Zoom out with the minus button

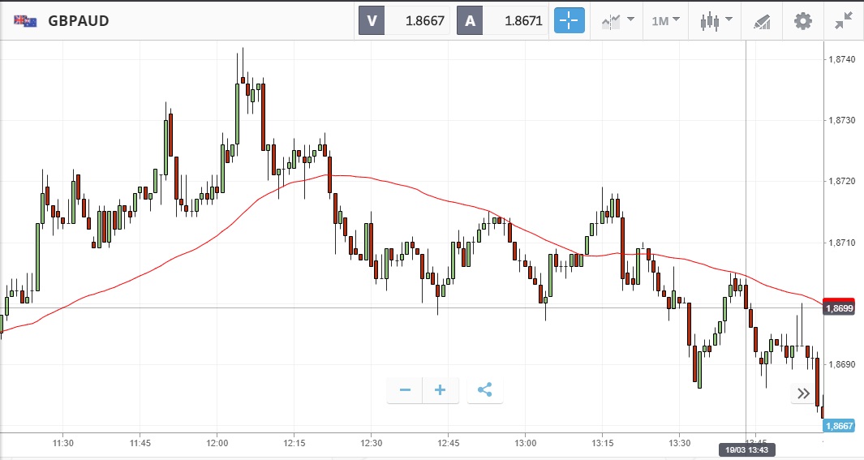click(x=405, y=390)
